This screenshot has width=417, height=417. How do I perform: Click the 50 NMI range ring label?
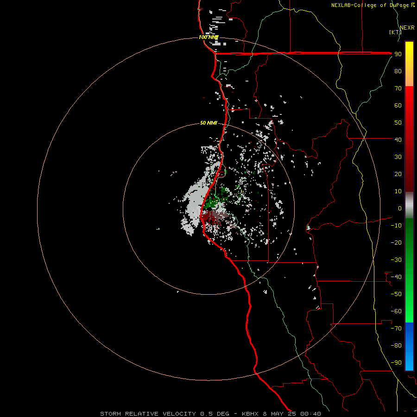(x=208, y=123)
